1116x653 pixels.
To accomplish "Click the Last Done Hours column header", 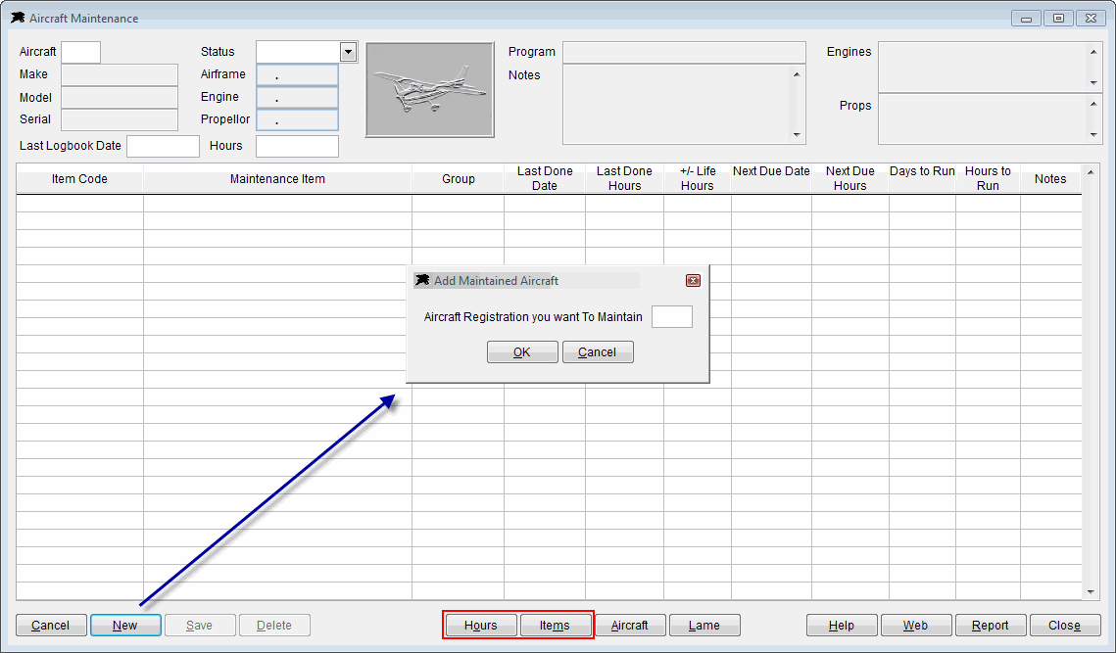I will click(x=624, y=179).
